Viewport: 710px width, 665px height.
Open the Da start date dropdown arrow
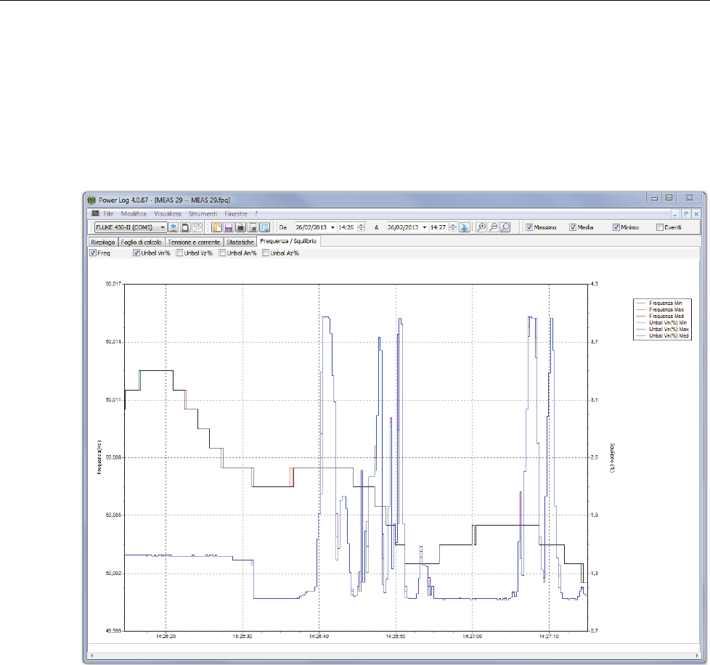[332, 227]
